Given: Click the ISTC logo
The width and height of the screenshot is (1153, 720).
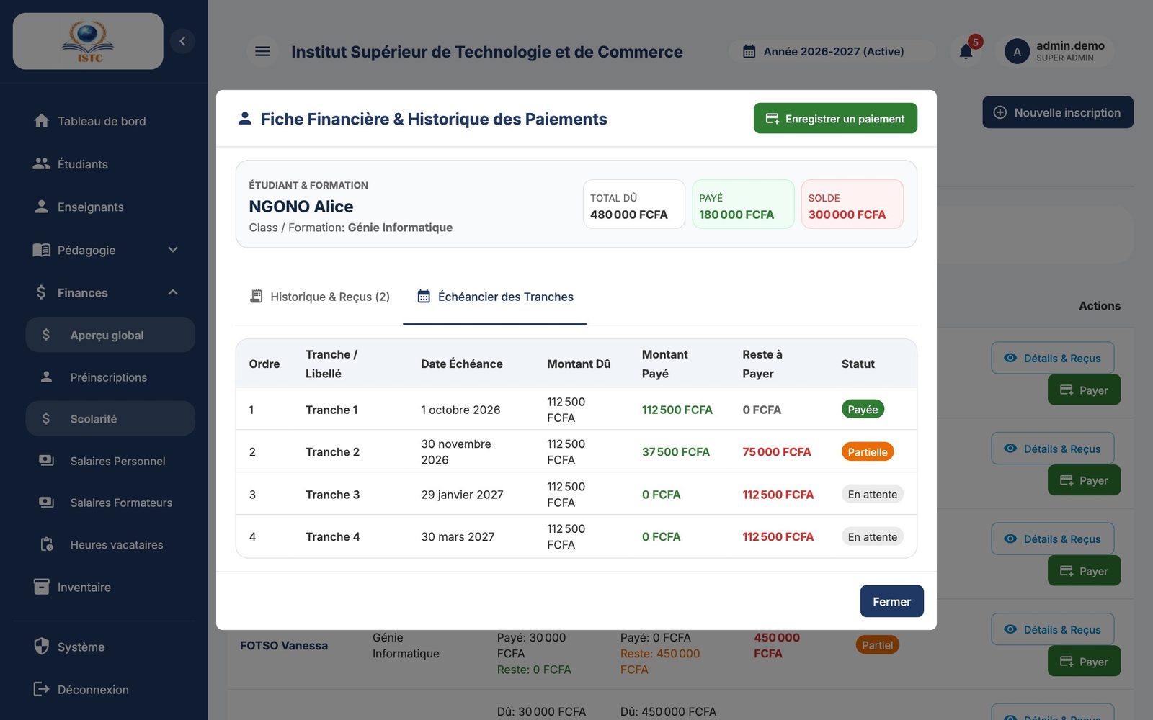Looking at the screenshot, I should 88,41.
